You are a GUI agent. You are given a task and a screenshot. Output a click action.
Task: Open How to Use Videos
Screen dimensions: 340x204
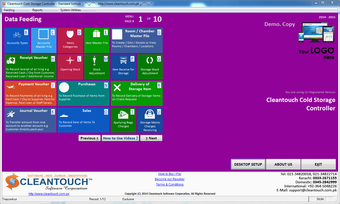click(120, 138)
